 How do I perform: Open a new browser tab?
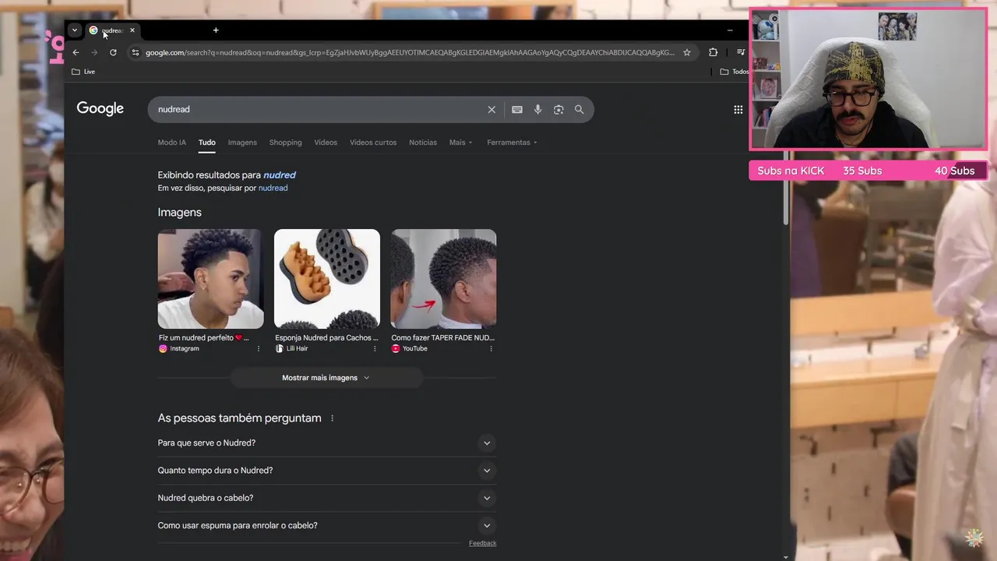pyautogui.click(x=216, y=30)
